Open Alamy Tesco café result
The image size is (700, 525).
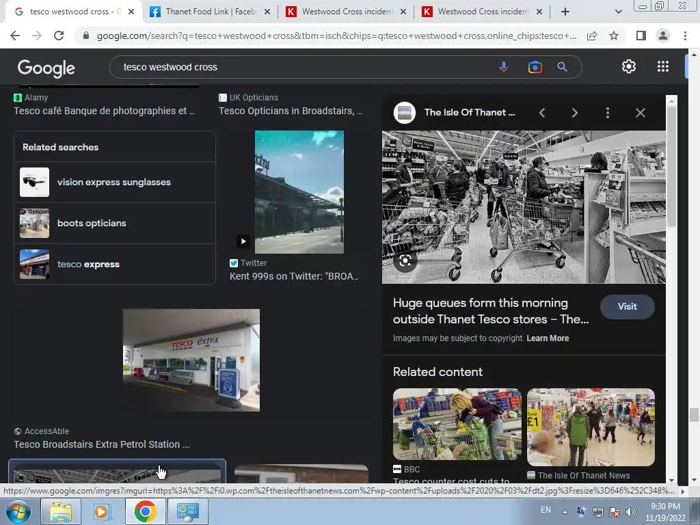tap(105, 111)
